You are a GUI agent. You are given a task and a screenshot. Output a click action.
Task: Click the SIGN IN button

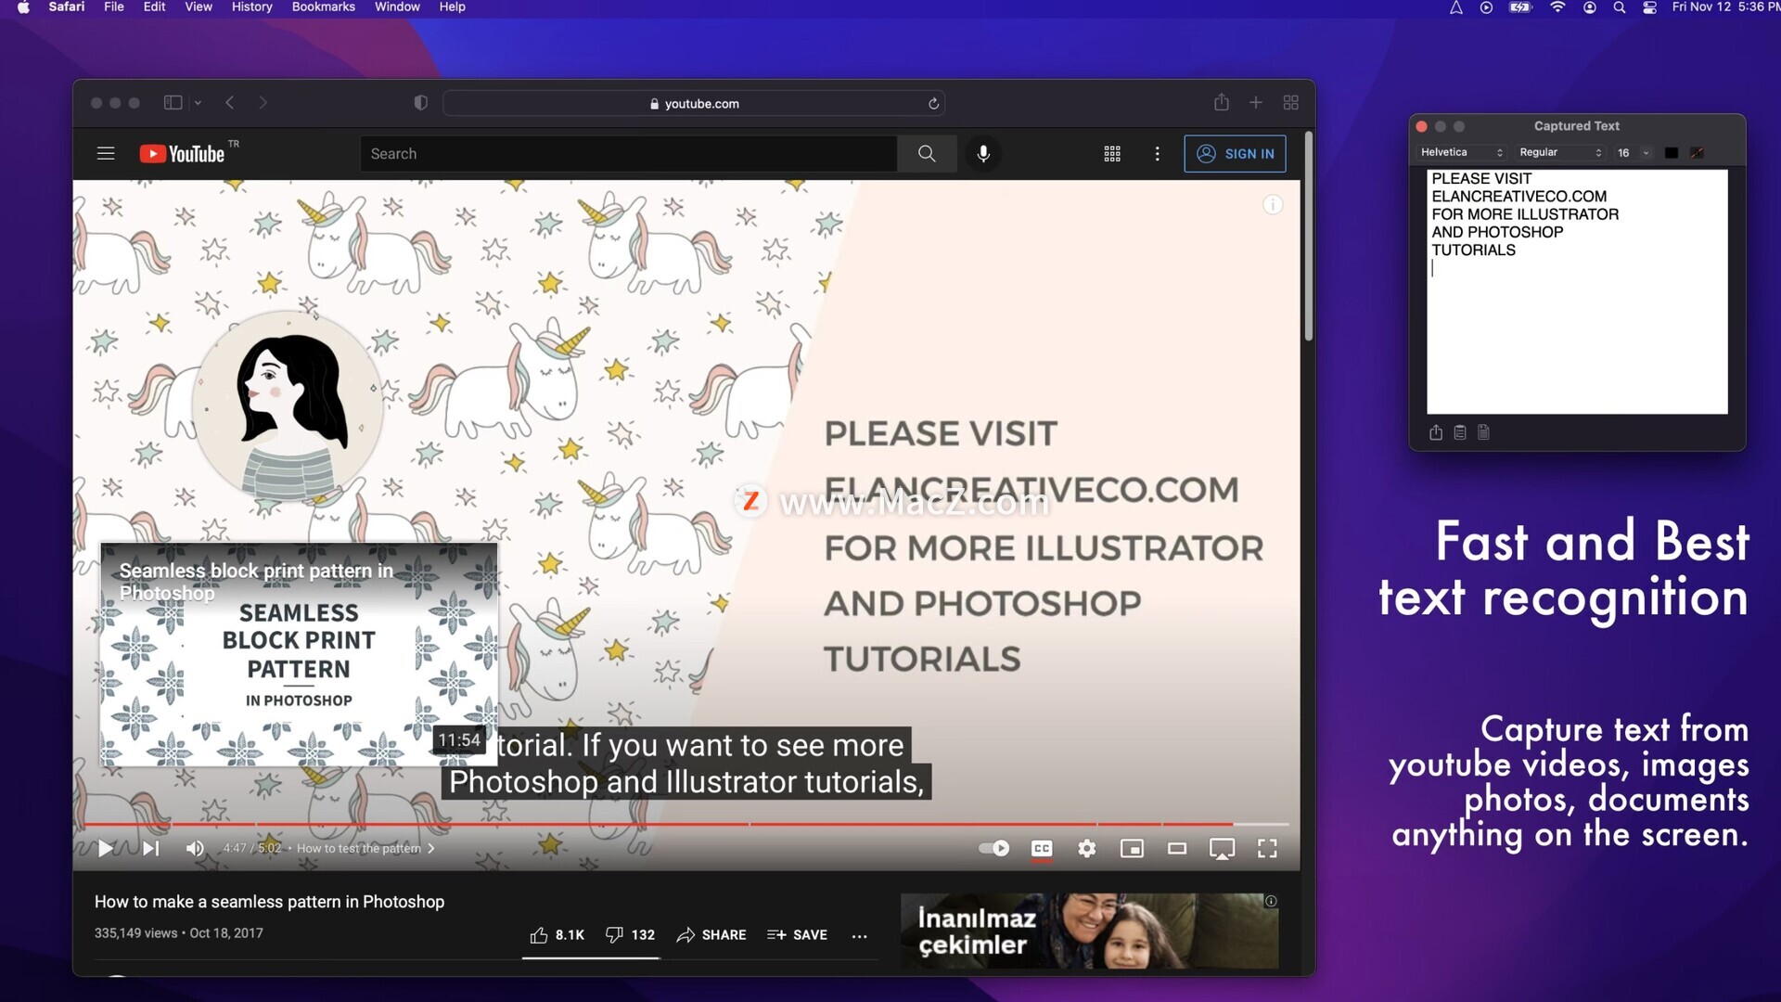tap(1235, 154)
